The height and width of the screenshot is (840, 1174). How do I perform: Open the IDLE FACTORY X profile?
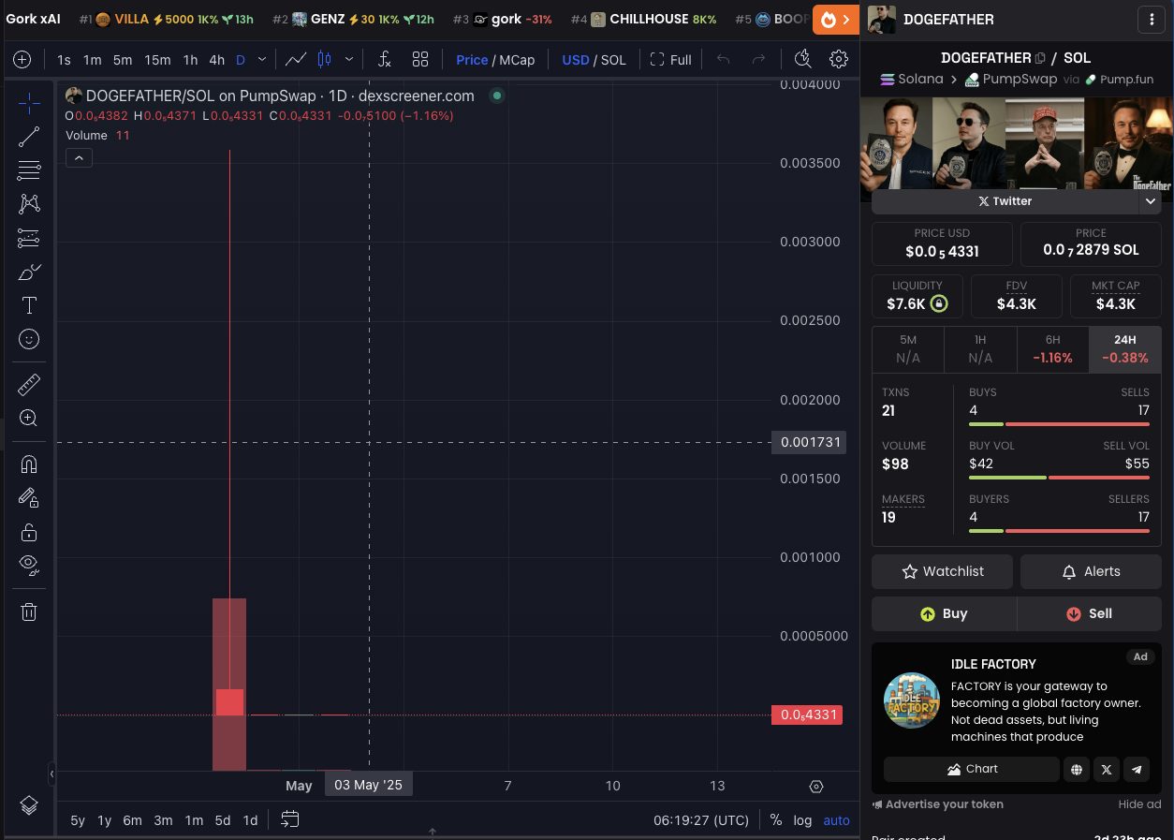click(1107, 769)
